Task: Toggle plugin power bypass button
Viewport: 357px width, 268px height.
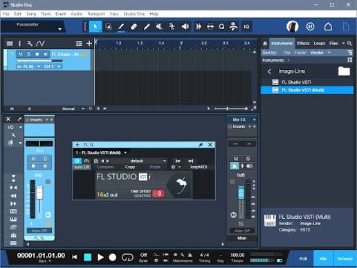Action: [x=77, y=161]
